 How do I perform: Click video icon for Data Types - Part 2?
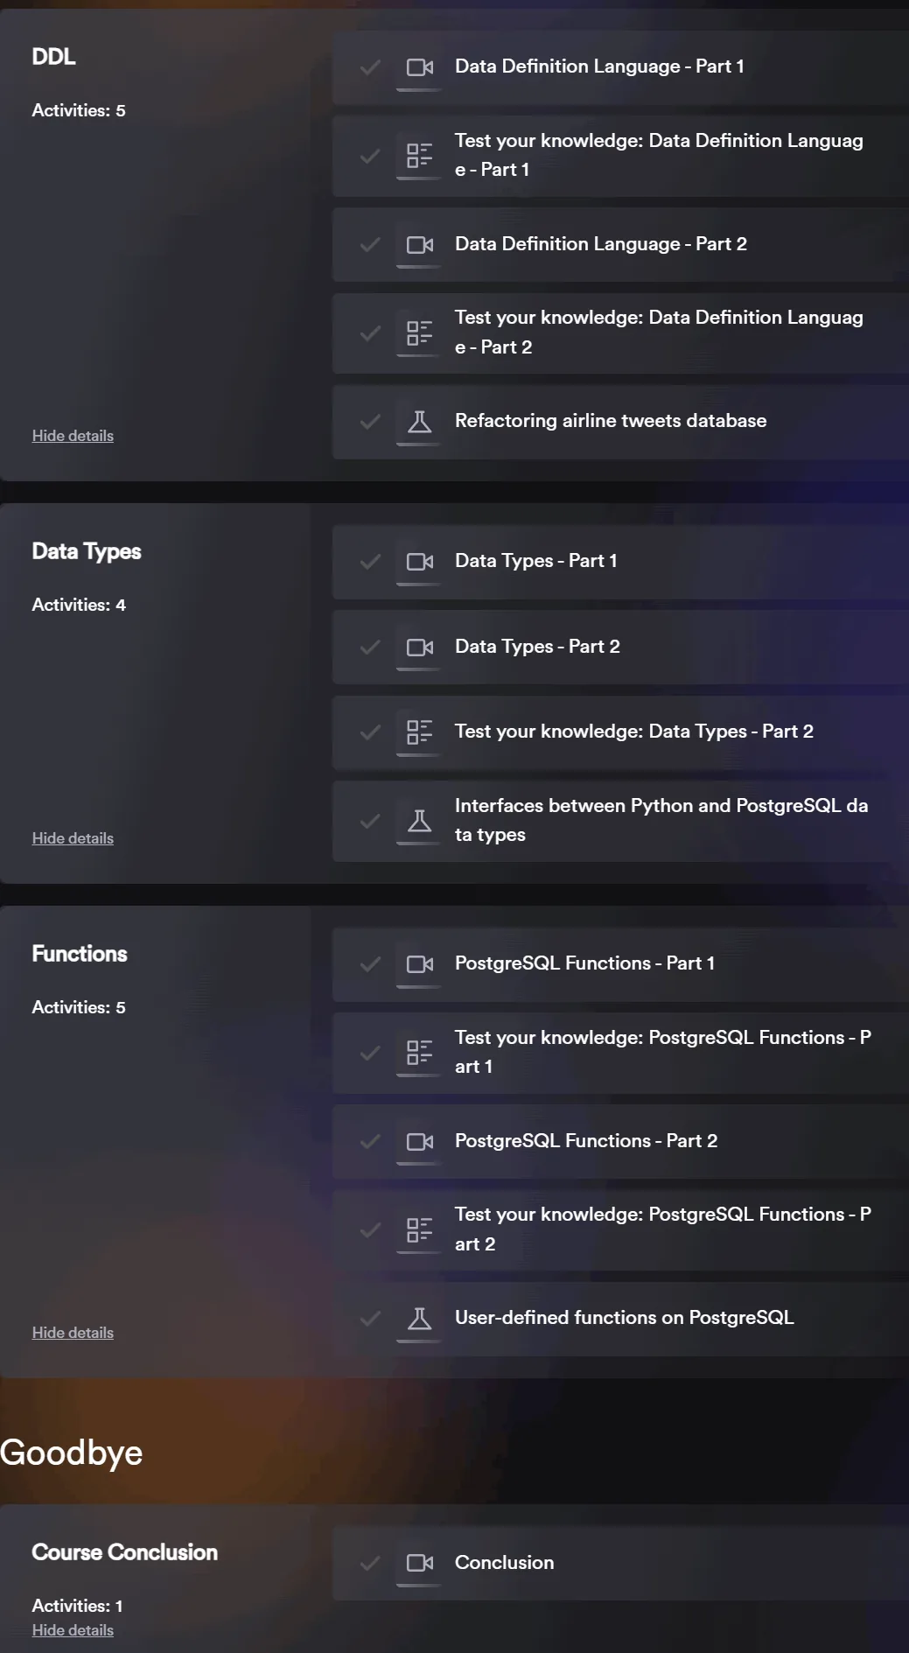pyautogui.click(x=420, y=648)
